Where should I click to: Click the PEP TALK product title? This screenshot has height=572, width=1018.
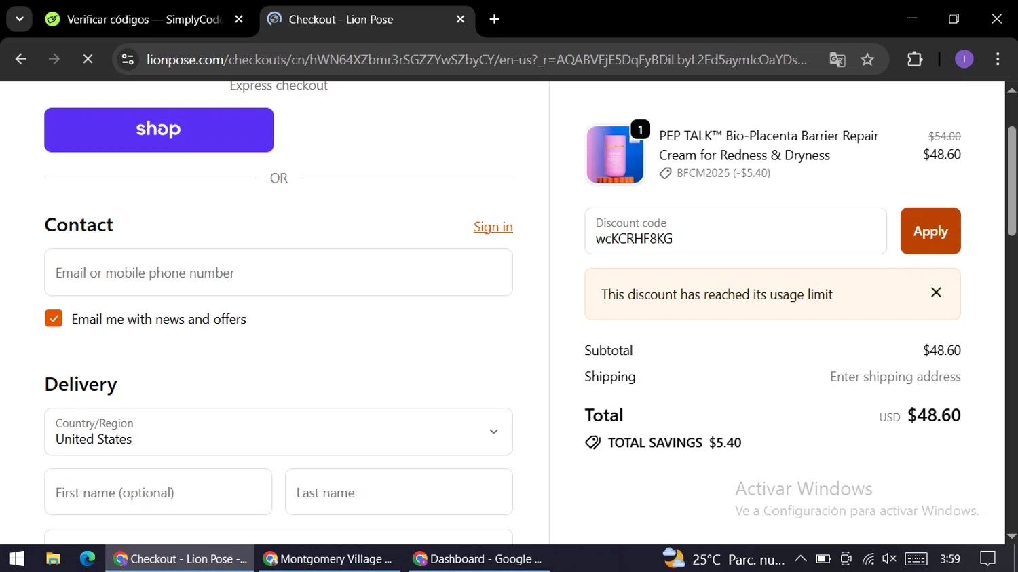pyautogui.click(x=768, y=145)
